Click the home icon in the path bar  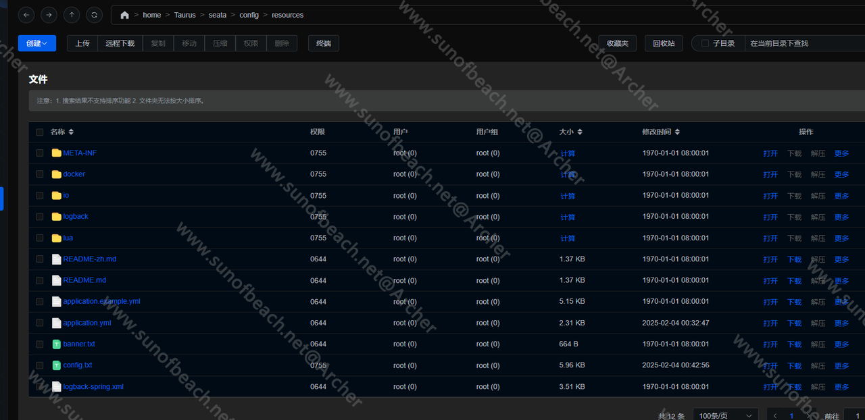(x=124, y=15)
